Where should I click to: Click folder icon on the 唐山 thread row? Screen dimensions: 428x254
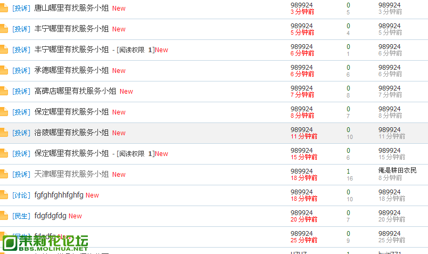click(x=4, y=8)
